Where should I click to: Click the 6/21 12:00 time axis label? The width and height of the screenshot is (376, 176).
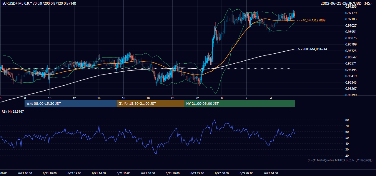(x=74, y=173)
